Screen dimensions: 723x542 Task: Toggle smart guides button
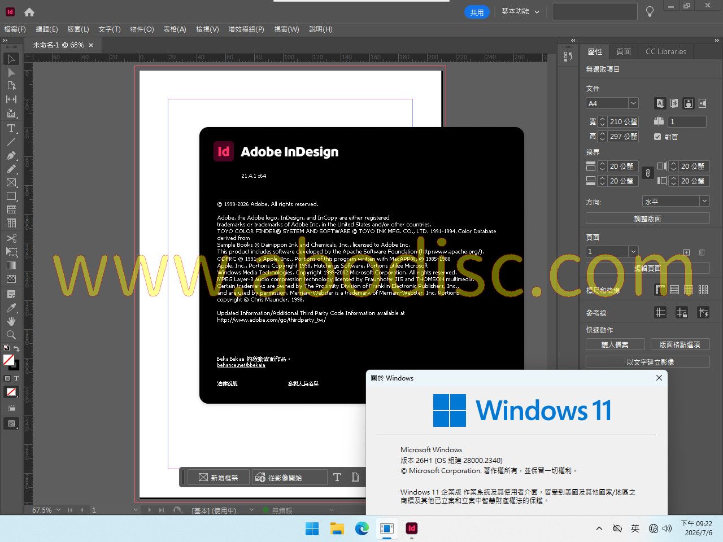pos(703,312)
